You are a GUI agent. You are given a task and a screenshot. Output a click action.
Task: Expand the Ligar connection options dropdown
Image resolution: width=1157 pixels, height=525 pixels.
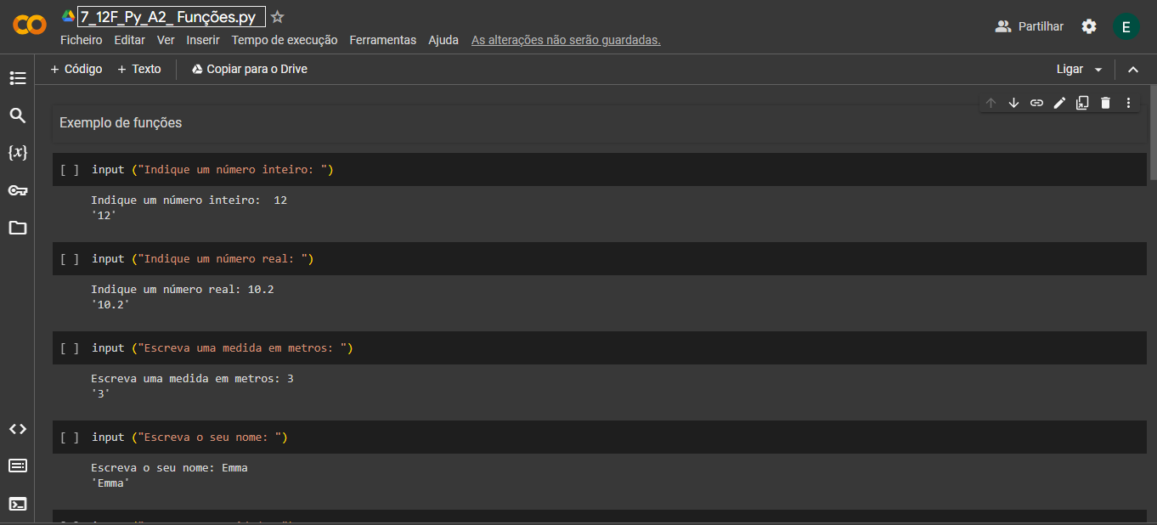1098,70
